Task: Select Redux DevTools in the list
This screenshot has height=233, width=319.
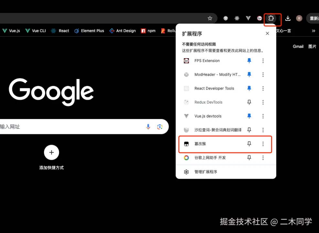Action: pyautogui.click(x=212, y=102)
